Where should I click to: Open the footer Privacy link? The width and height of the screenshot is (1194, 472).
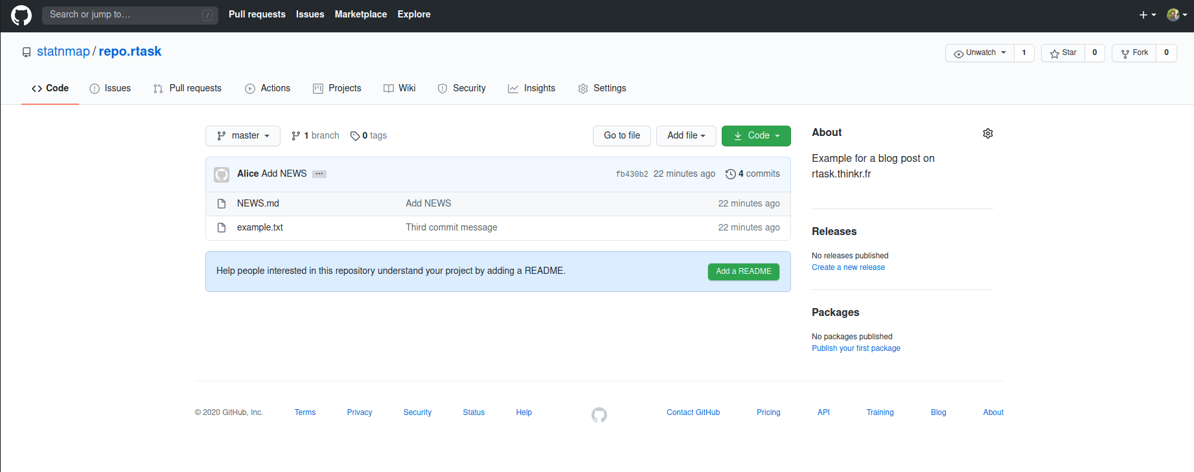(360, 413)
